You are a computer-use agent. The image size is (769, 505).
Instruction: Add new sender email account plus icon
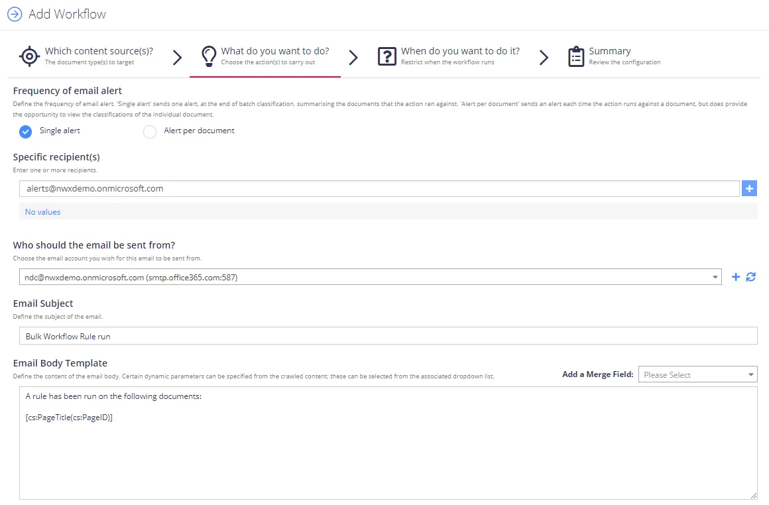pyautogui.click(x=736, y=277)
